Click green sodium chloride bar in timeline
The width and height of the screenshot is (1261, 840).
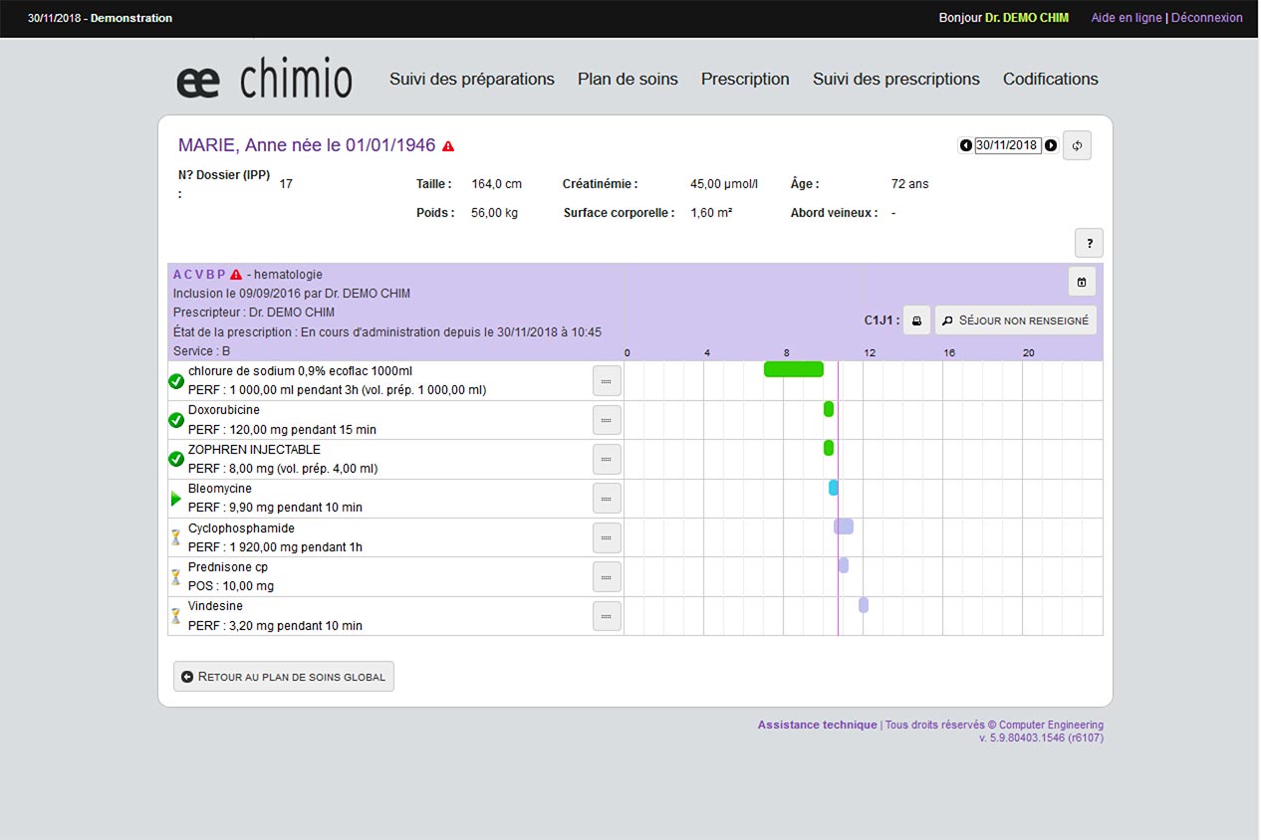[x=793, y=369]
